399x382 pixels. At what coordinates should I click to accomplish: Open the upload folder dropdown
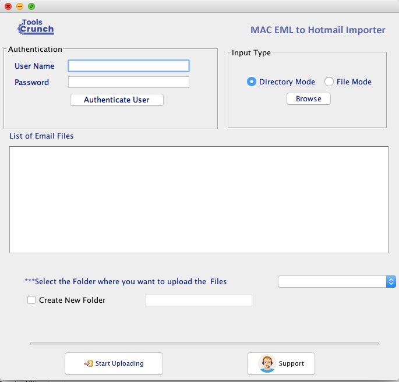337,281
